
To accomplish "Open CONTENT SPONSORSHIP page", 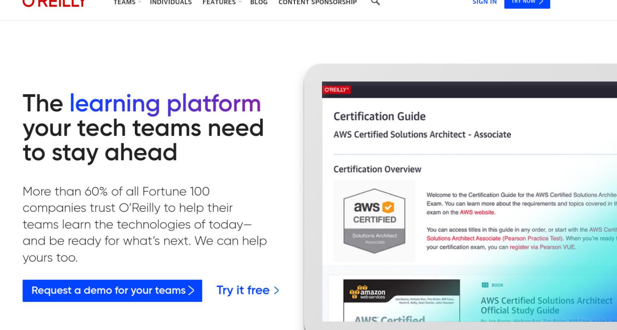I will point(318,2).
